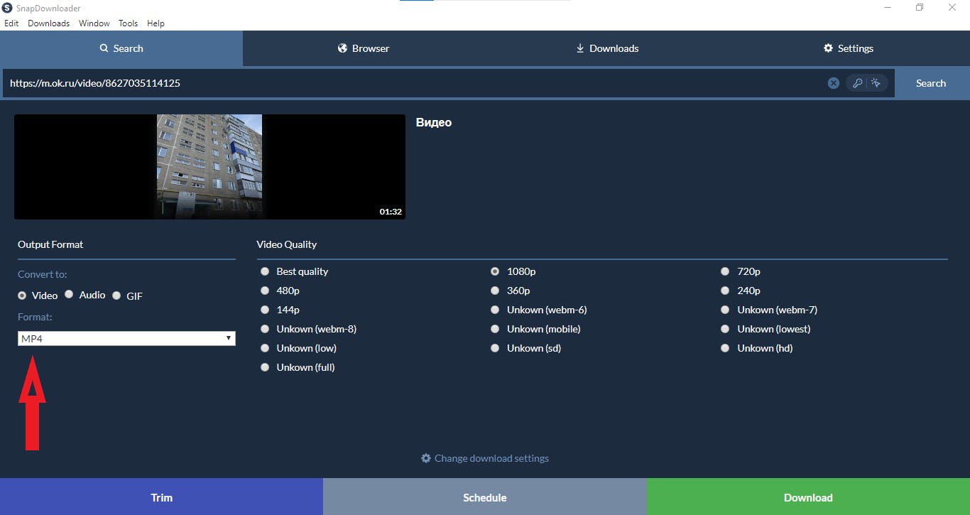Click the Convert to: label
This screenshot has height=515, width=970.
pos(43,274)
